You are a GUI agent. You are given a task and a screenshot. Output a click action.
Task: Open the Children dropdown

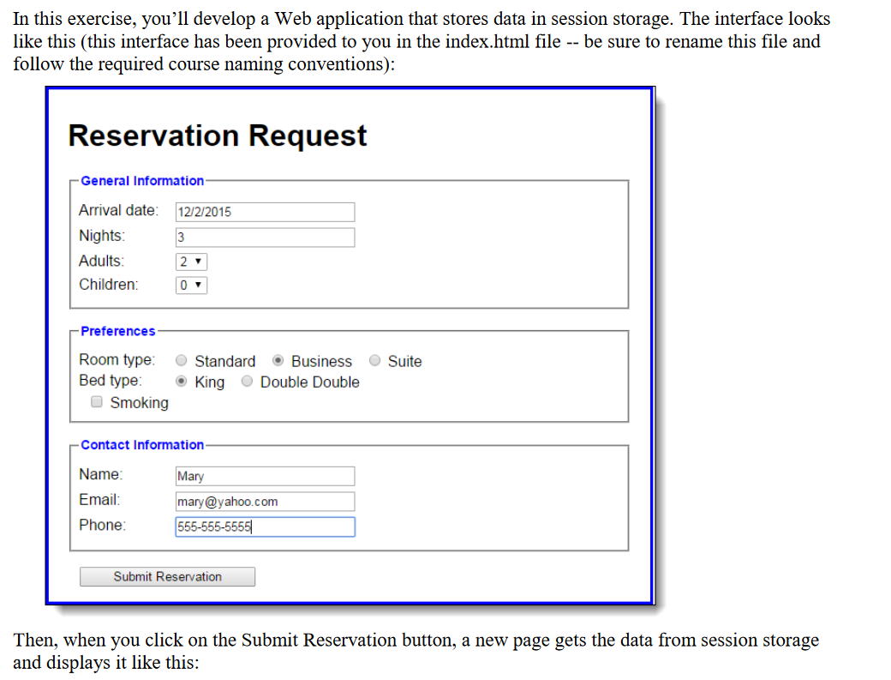[191, 285]
